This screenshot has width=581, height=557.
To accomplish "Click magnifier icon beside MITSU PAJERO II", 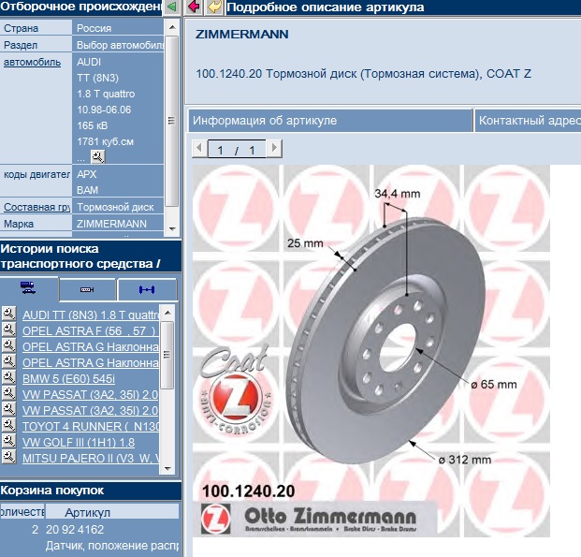I will coord(9,457).
